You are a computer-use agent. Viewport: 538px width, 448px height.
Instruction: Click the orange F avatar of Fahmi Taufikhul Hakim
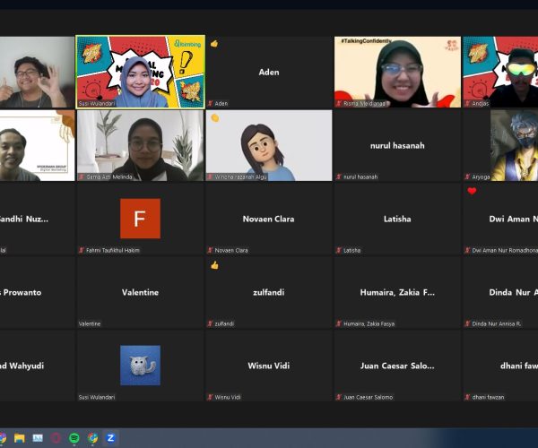click(x=141, y=219)
